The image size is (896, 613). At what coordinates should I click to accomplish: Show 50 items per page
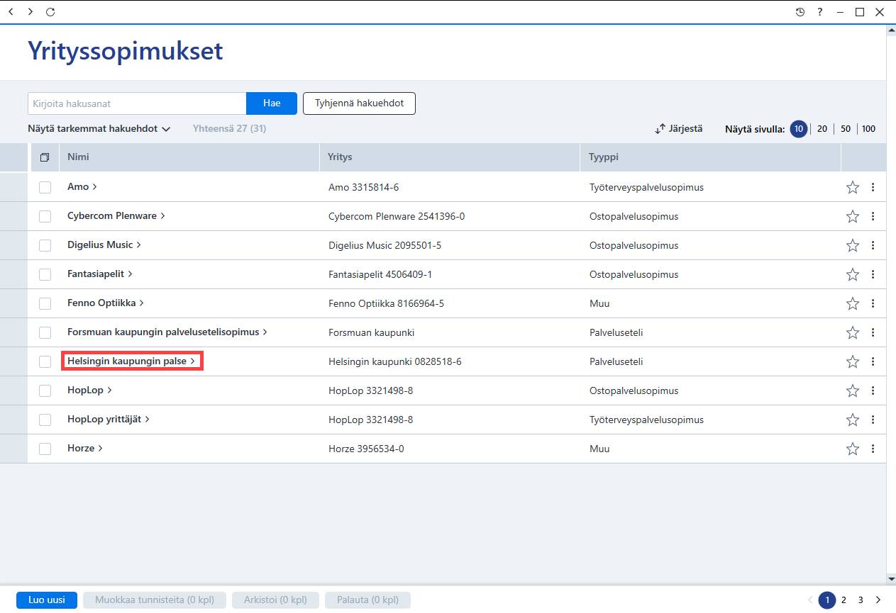coord(846,129)
